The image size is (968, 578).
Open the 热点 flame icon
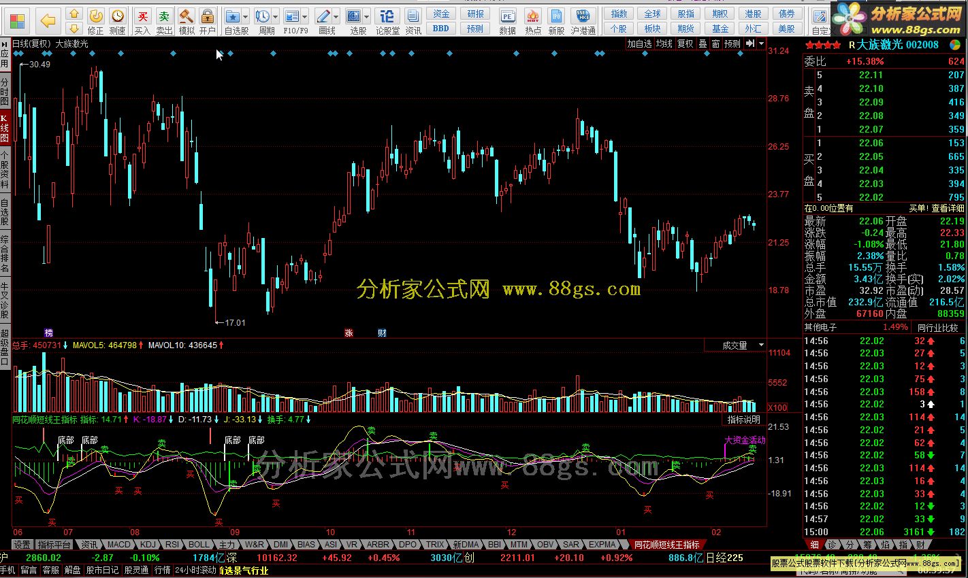533,16
